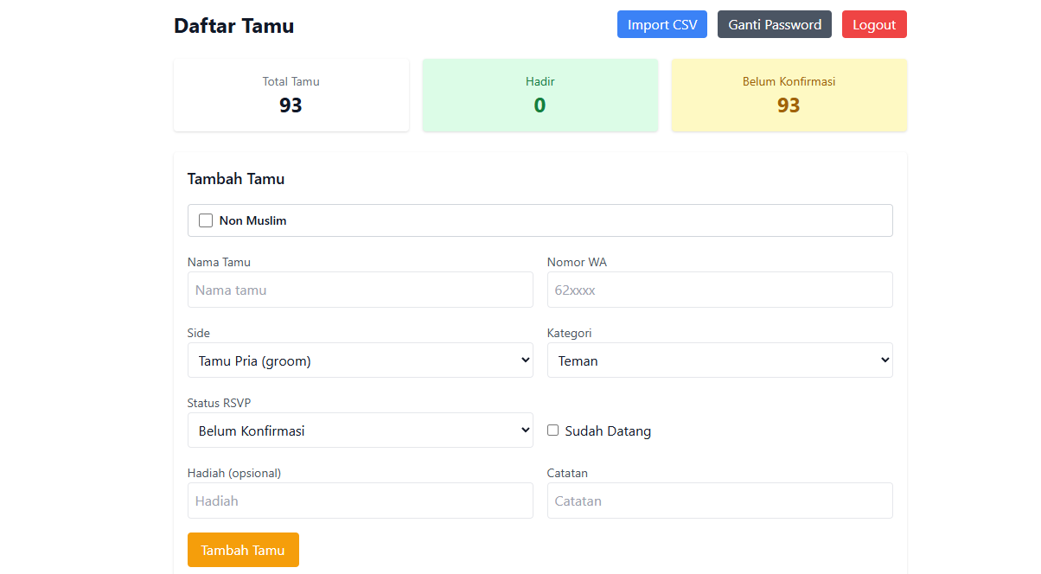Click the Import CSV button
This screenshot has height=574, width=1041.
coord(661,24)
